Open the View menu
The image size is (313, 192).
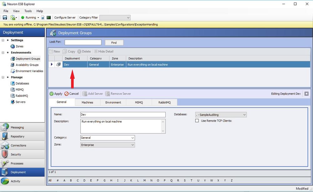click(16, 11)
